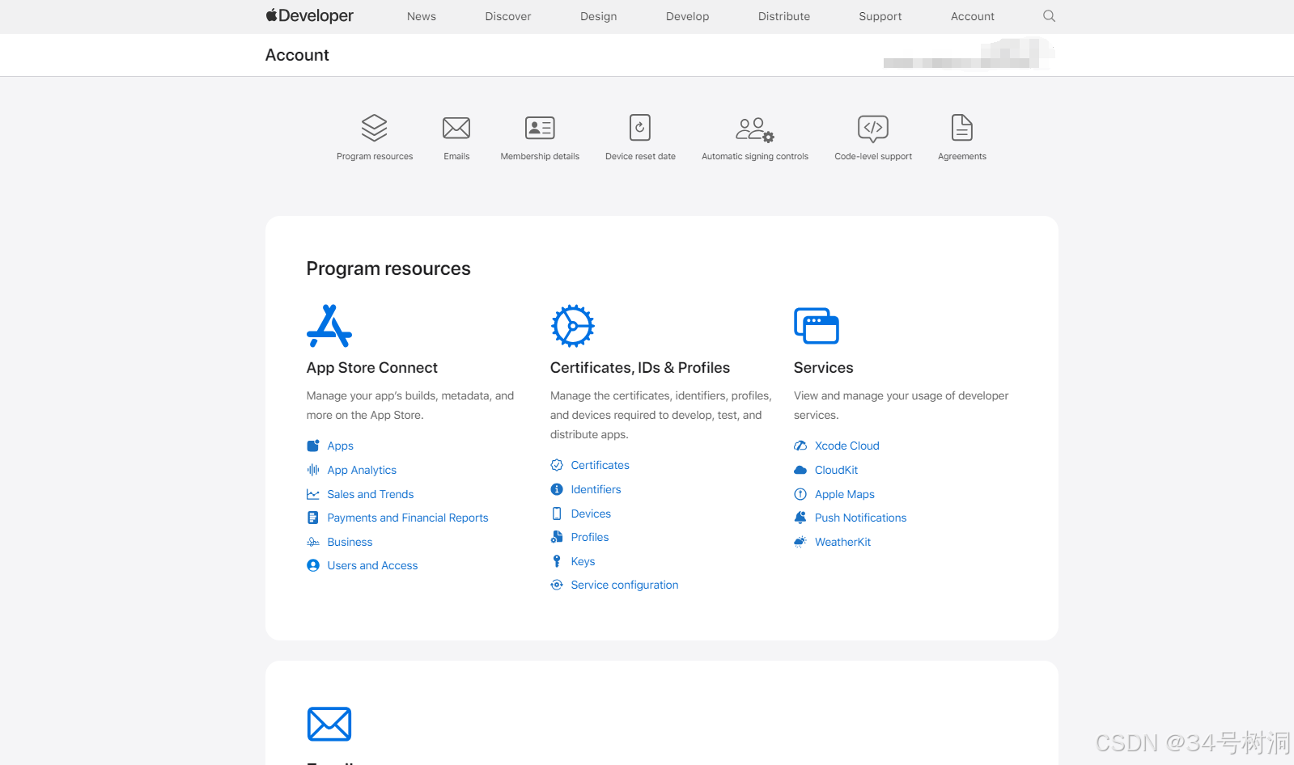Click the icon beside Profiles
Image resolution: width=1294 pixels, height=765 pixels.
point(557,537)
